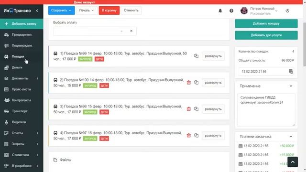
Task: Open Выбрать оплату dropdown field
Action: coord(95,31)
